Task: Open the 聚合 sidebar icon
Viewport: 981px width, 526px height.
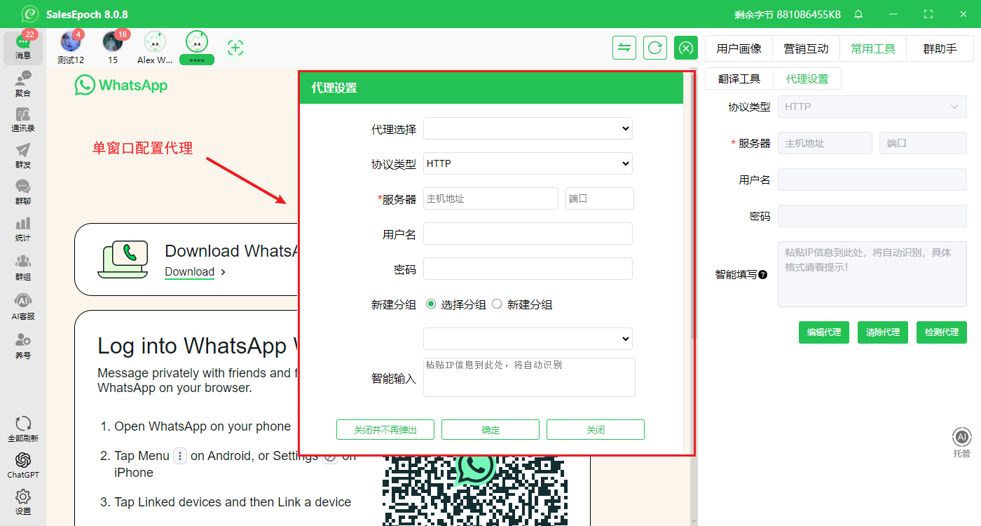Action: coord(23,83)
